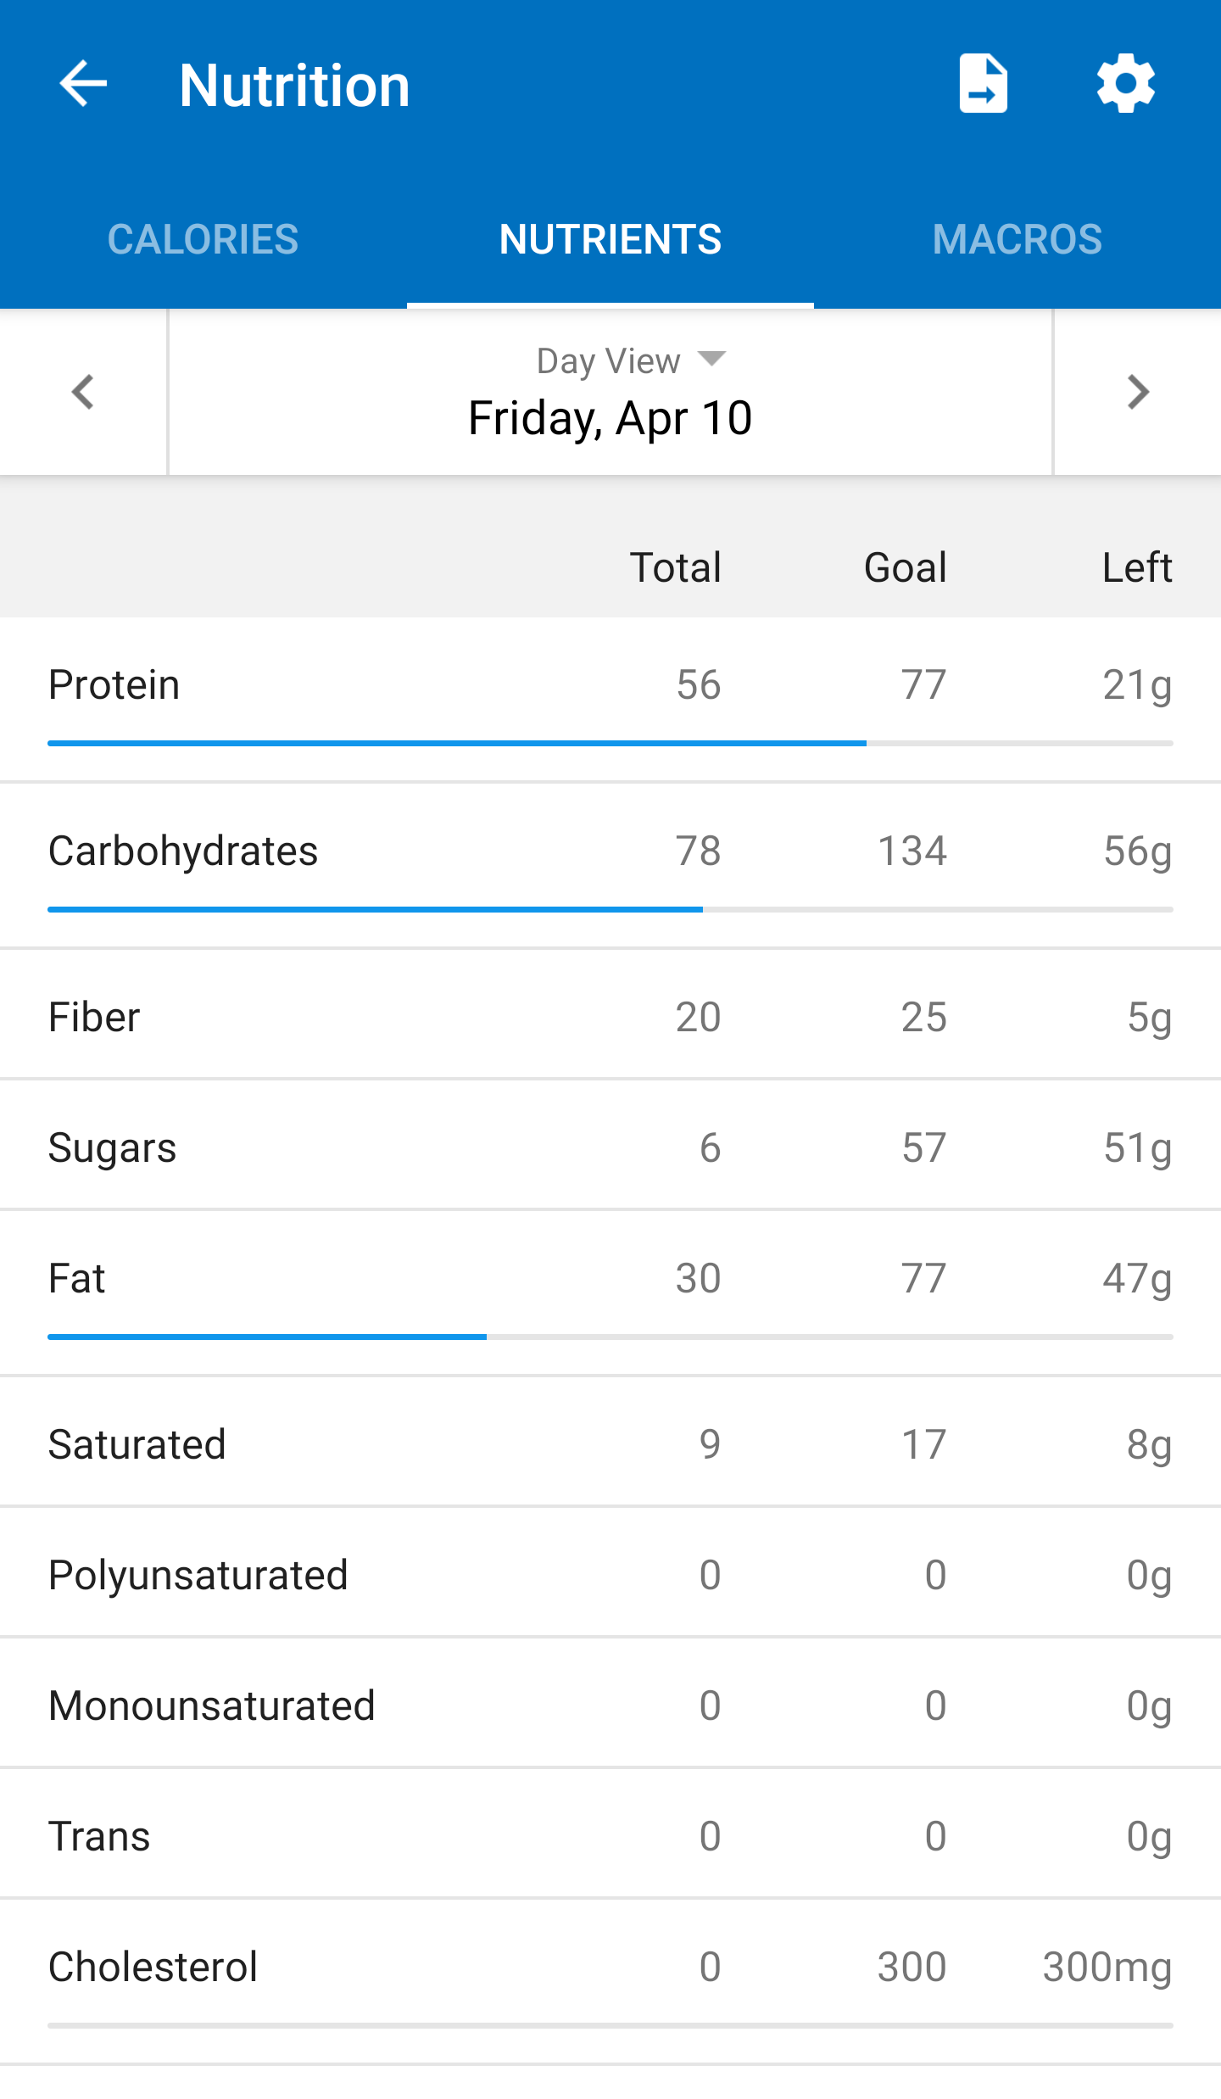Open nutrition settings gear icon

tap(1125, 84)
